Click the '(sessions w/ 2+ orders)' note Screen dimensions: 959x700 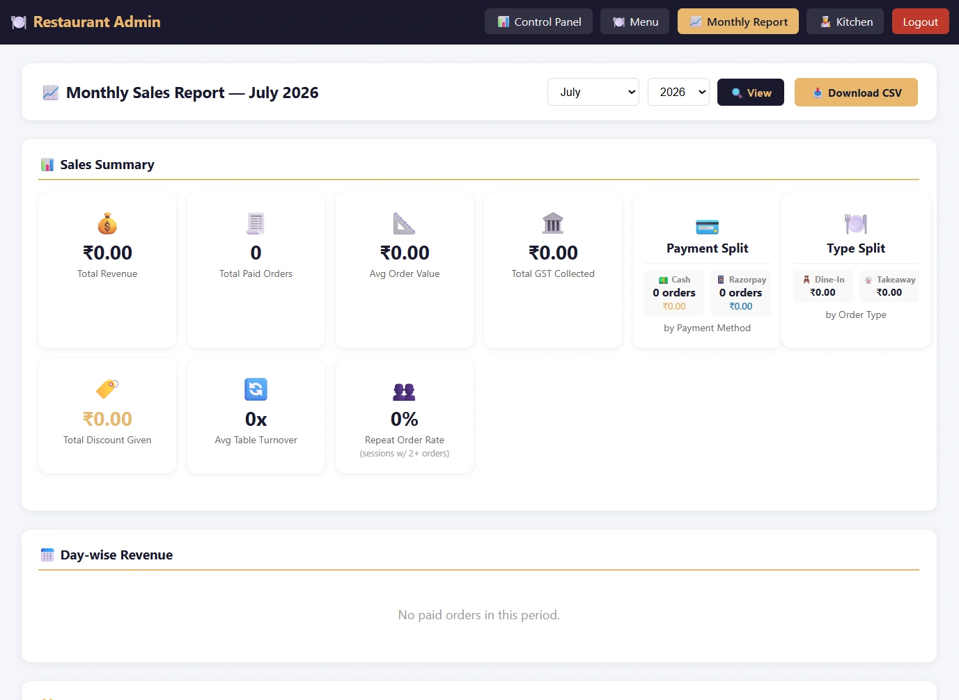pyautogui.click(x=405, y=454)
